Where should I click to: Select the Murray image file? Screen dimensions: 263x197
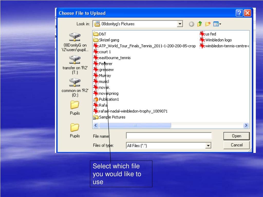(102, 76)
